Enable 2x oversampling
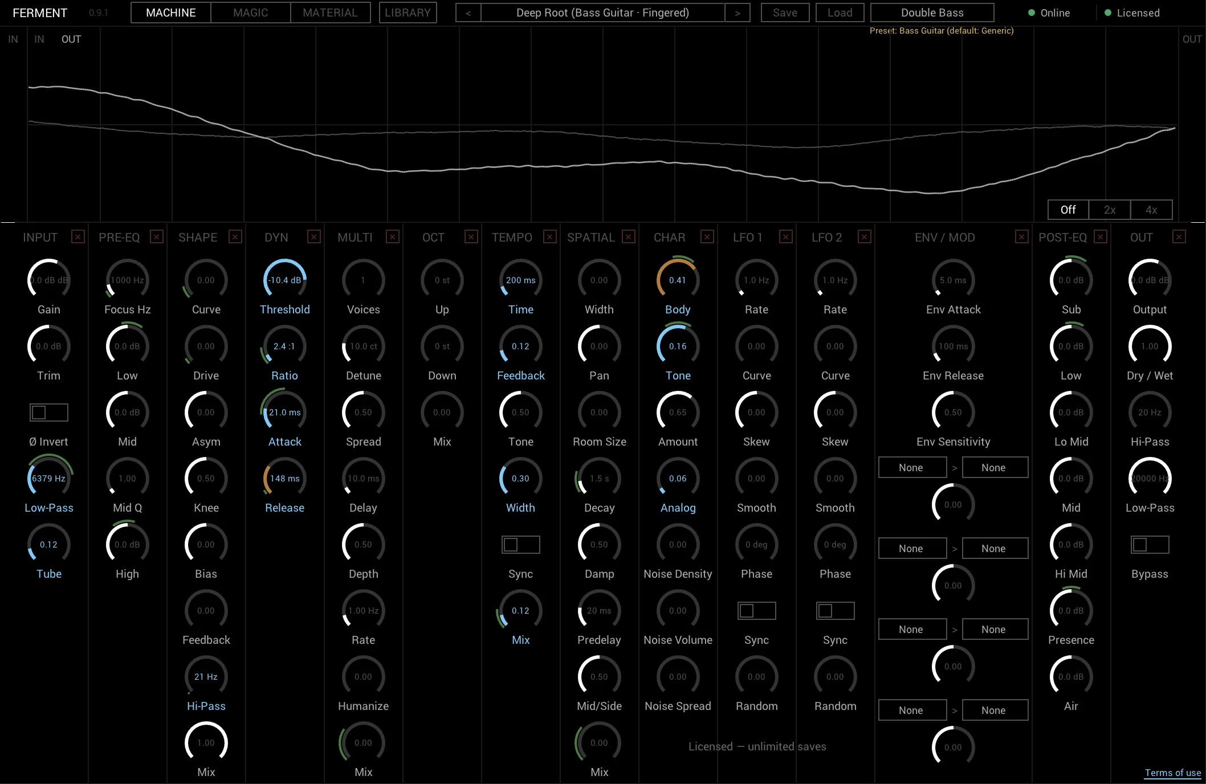The image size is (1206, 784). click(x=1110, y=210)
